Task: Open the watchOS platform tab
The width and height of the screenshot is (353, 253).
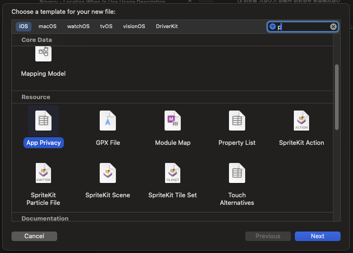Action: point(78,26)
